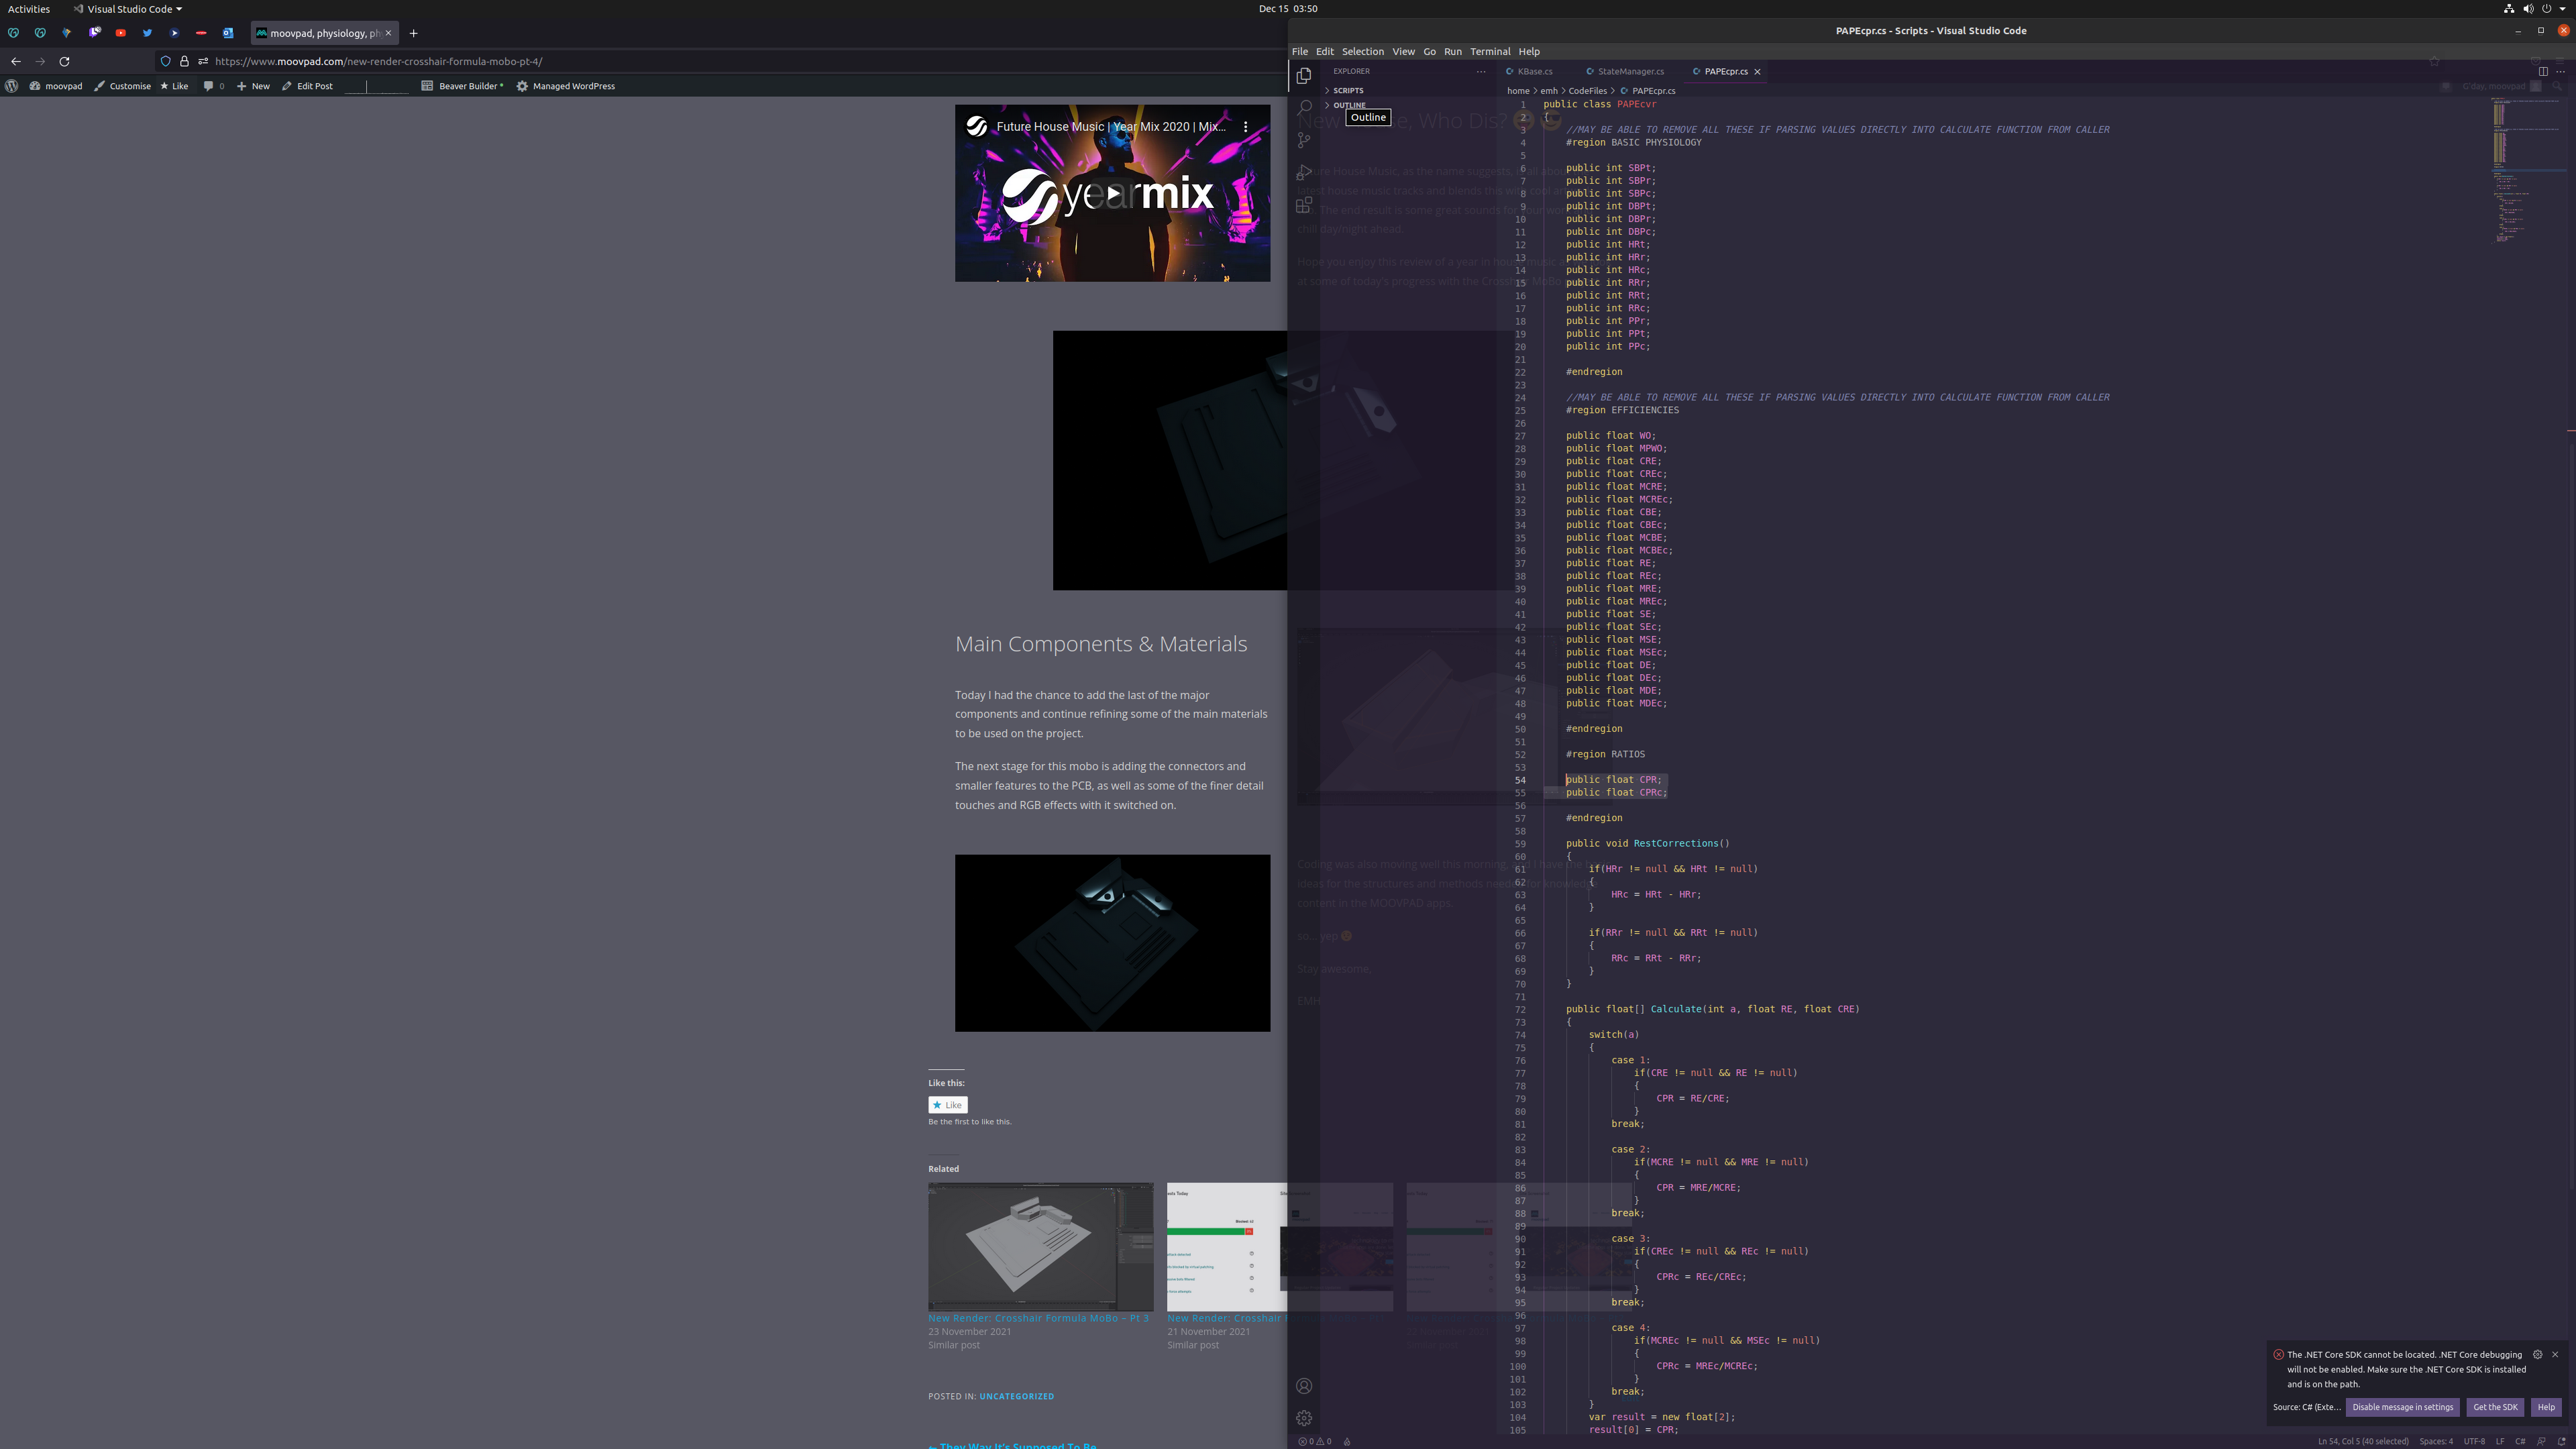The width and height of the screenshot is (2576, 1449).
Task: Click the WordPress logo in admin bar
Action: click(11, 86)
